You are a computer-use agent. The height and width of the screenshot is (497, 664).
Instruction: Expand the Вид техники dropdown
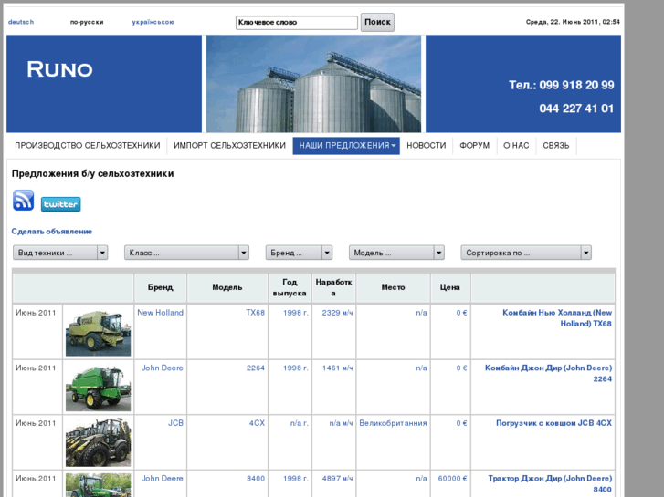(60, 253)
